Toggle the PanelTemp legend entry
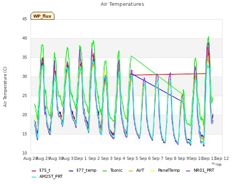245x184 pixels. click(x=165, y=170)
